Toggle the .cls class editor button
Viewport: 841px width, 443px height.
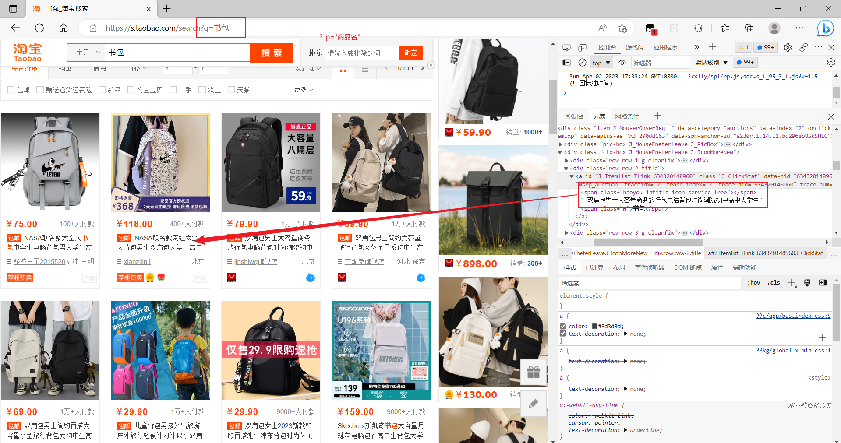pyautogui.click(x=774, y=283)
